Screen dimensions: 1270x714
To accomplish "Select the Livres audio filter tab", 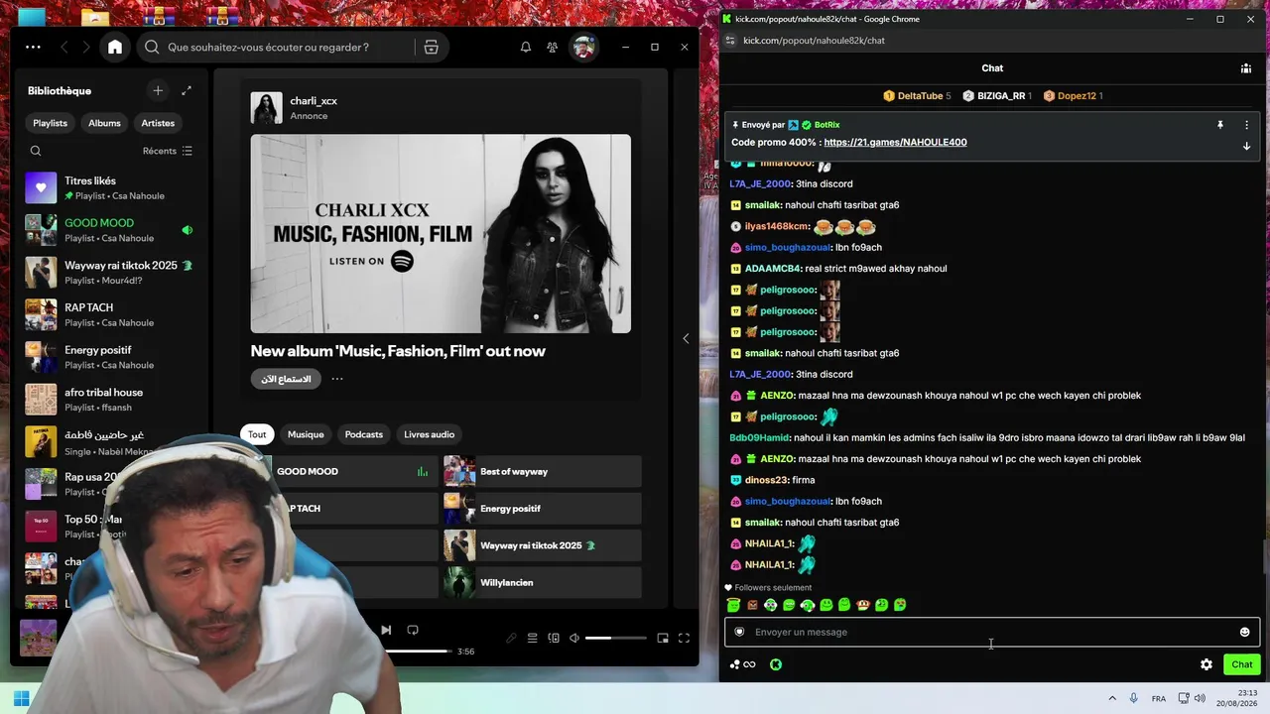I will point(429,434).
